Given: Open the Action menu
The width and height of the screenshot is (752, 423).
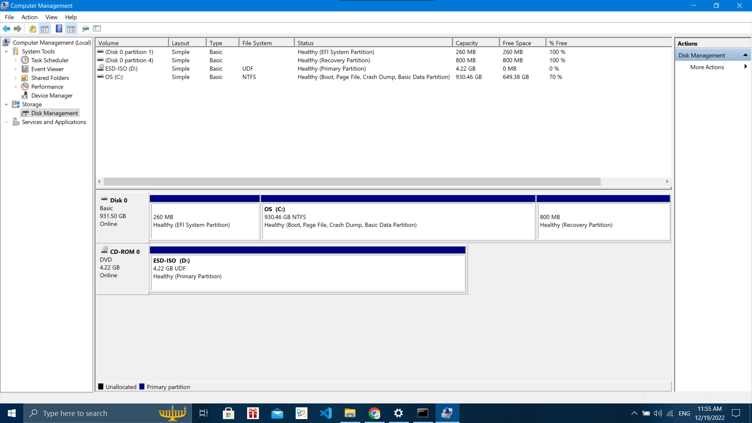Looking at the screenshot, I should [29, 17].
